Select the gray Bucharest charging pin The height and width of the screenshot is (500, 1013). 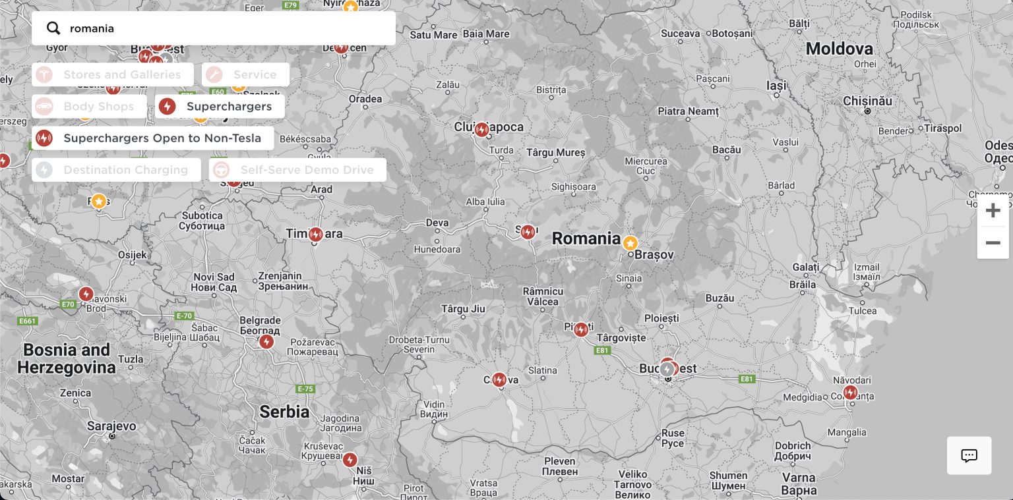[x=667, y=370]
